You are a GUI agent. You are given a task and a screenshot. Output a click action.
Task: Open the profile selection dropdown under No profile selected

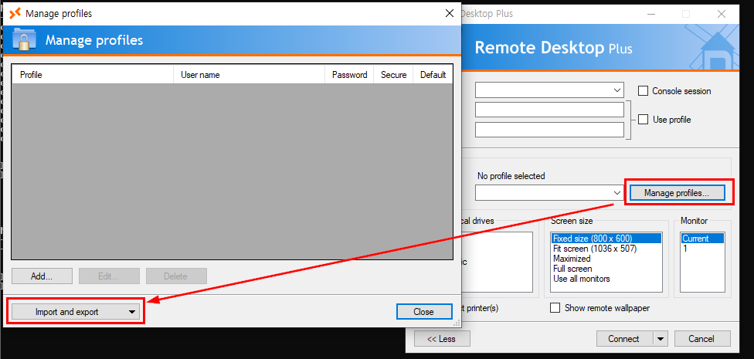click(x=549, y=193)
